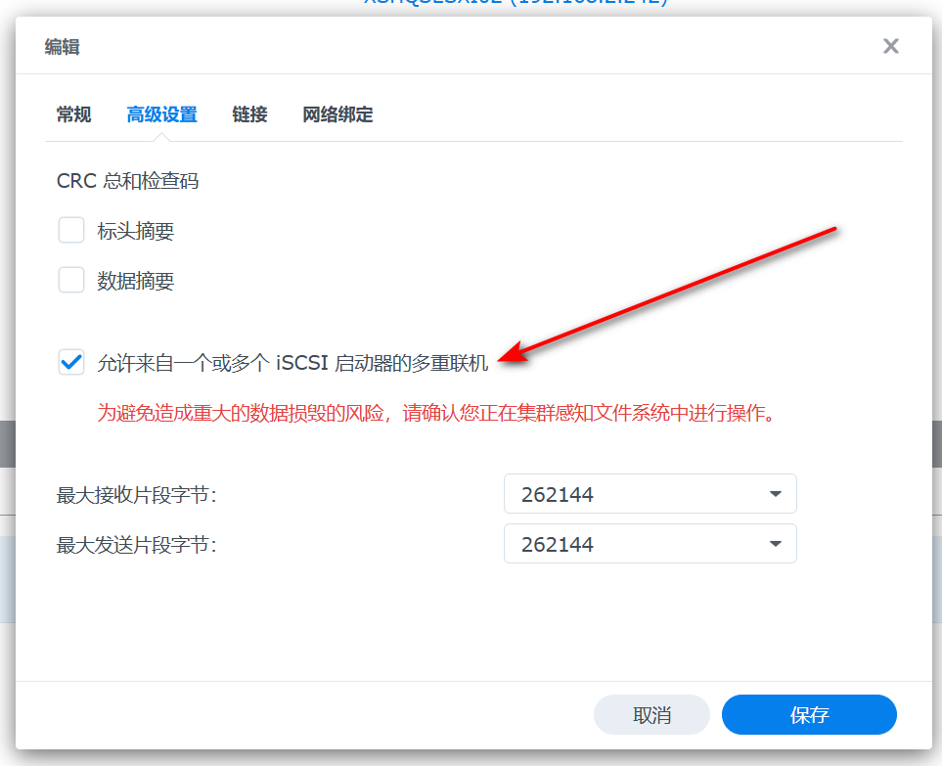Click the CRC 总和检查码 section heading
942x766 pixels.
[x=127, y=181]
